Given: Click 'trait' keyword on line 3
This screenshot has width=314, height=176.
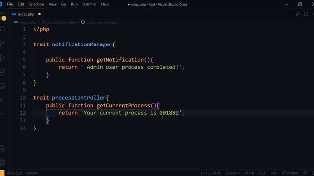Looking at the screenshot, I should tap(41, 44).
